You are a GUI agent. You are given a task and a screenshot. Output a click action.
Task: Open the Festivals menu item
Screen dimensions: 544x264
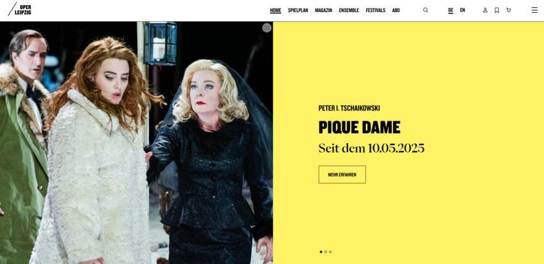point(376,10)
